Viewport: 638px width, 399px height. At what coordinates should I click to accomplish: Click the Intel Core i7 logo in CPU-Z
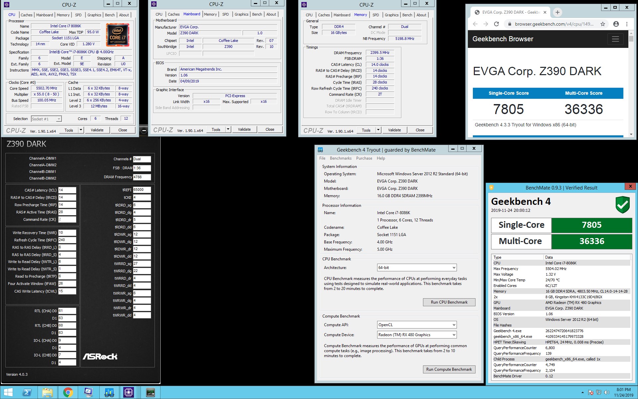coord(118,35)
